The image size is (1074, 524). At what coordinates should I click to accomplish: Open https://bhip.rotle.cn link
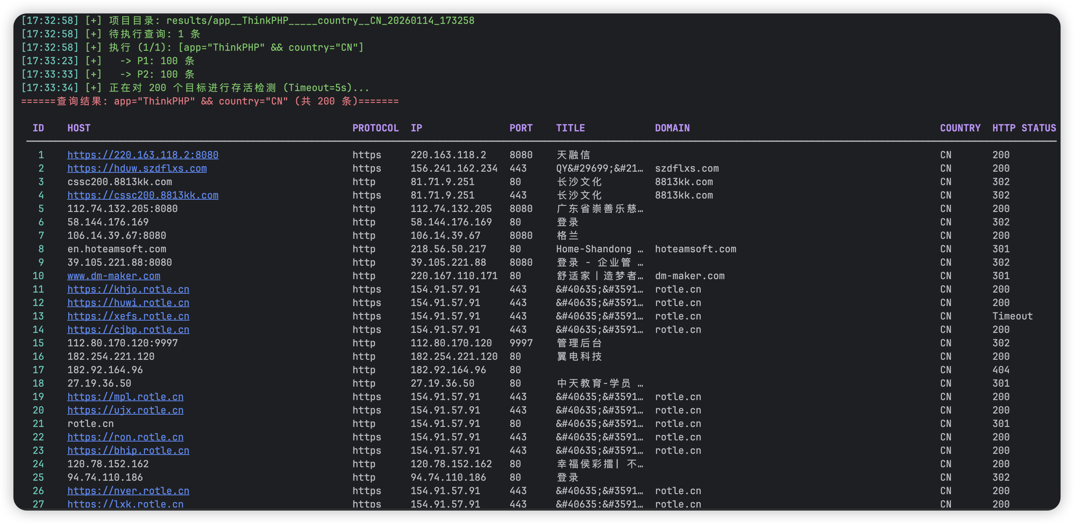pos(128,450)
